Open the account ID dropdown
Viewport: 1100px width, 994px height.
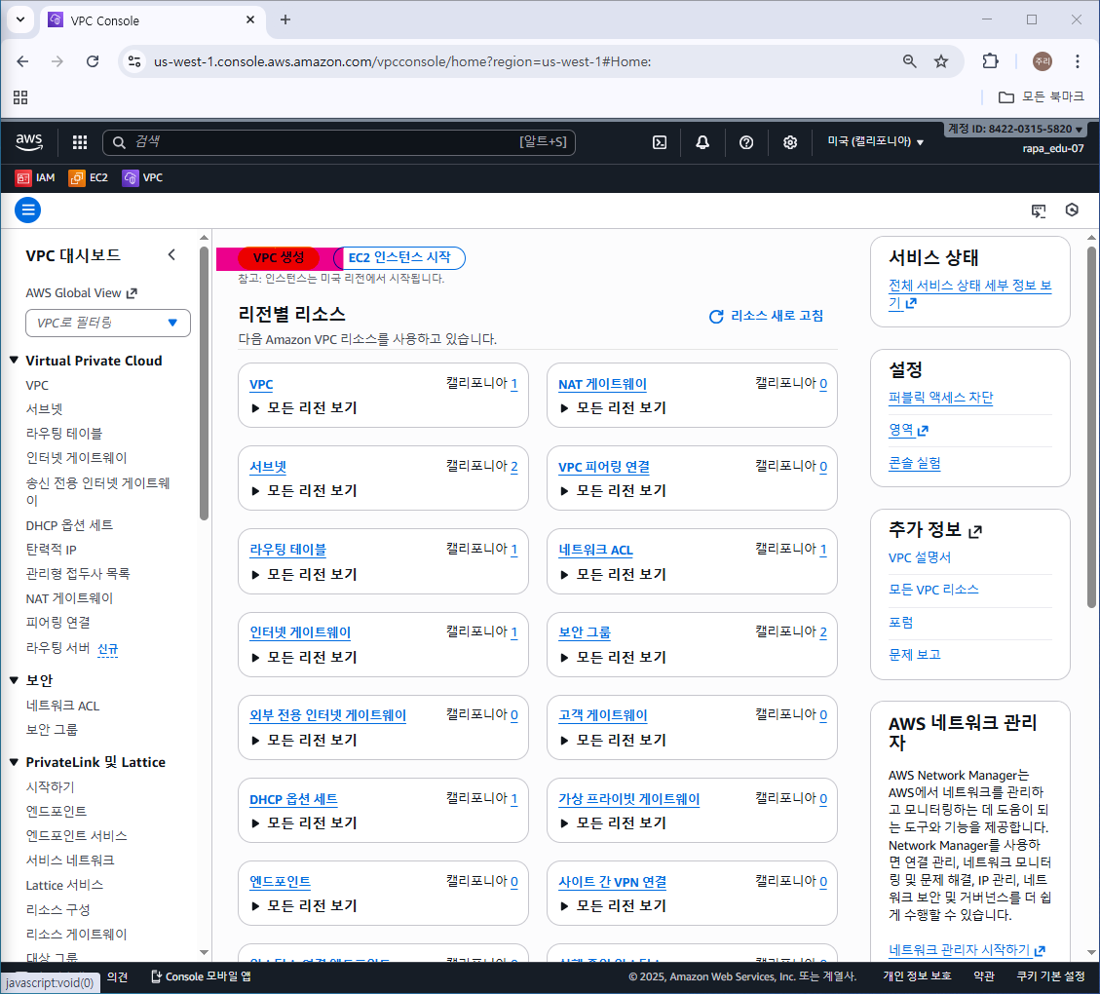tap(1015, 129)
